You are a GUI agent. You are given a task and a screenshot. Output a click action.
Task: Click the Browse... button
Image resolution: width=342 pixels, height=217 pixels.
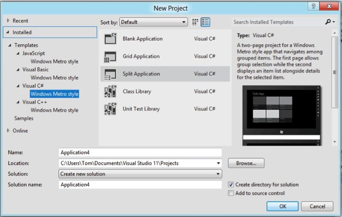pyautogui.click(x=246, y=163)
